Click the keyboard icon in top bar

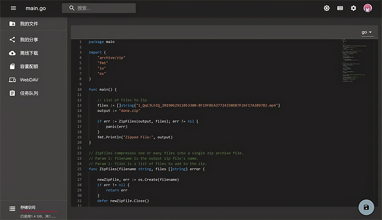[x=340, y=8]
